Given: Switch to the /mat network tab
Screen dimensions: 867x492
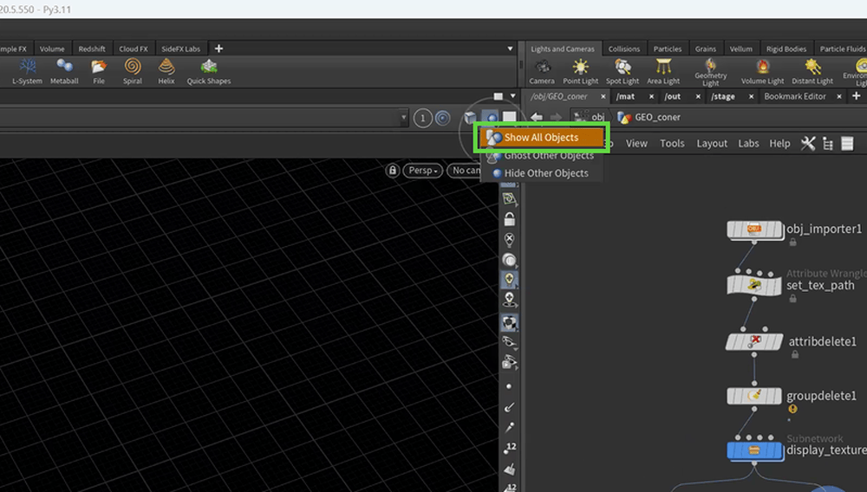Looking at the screenshot, I should pos(625,97).
